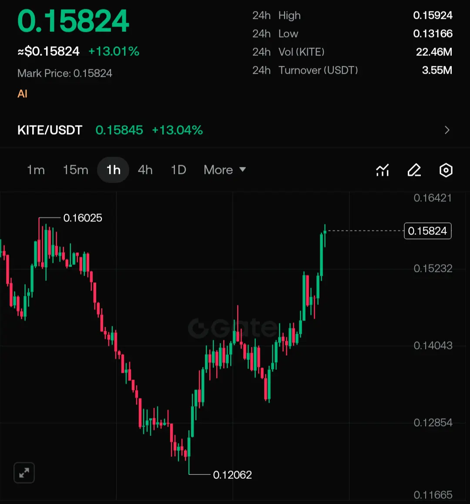This screenshot has height=504, width=470.
Task: Click the 0.15232 axis label
Action: 433,268
